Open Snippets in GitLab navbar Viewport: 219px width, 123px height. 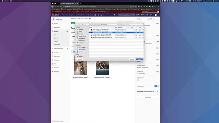(90, 15)
